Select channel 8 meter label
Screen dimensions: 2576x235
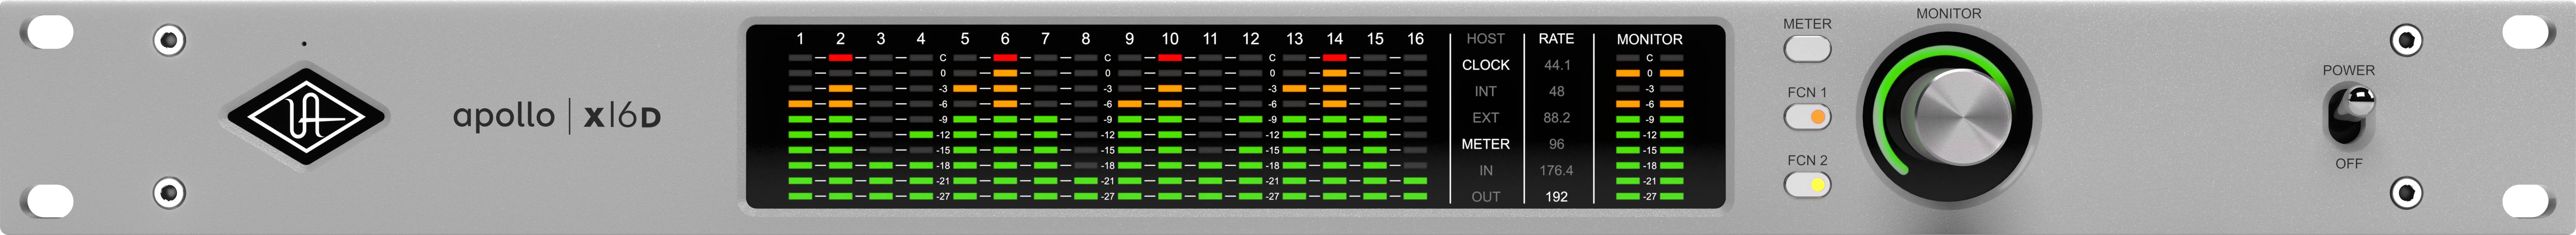click(1086, 39)
